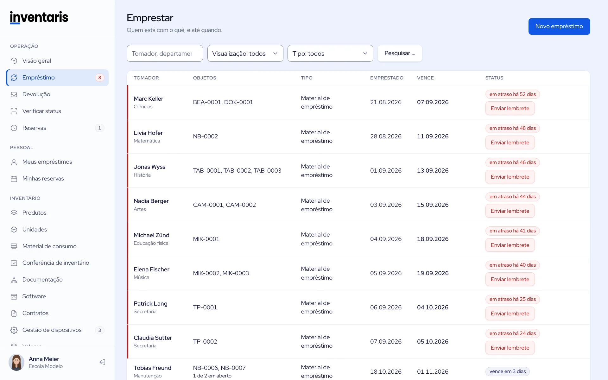Image resolution: width=608 pixels, height=380 pixels.
Task: Click the TOMADOR column header
Action: 146,78
